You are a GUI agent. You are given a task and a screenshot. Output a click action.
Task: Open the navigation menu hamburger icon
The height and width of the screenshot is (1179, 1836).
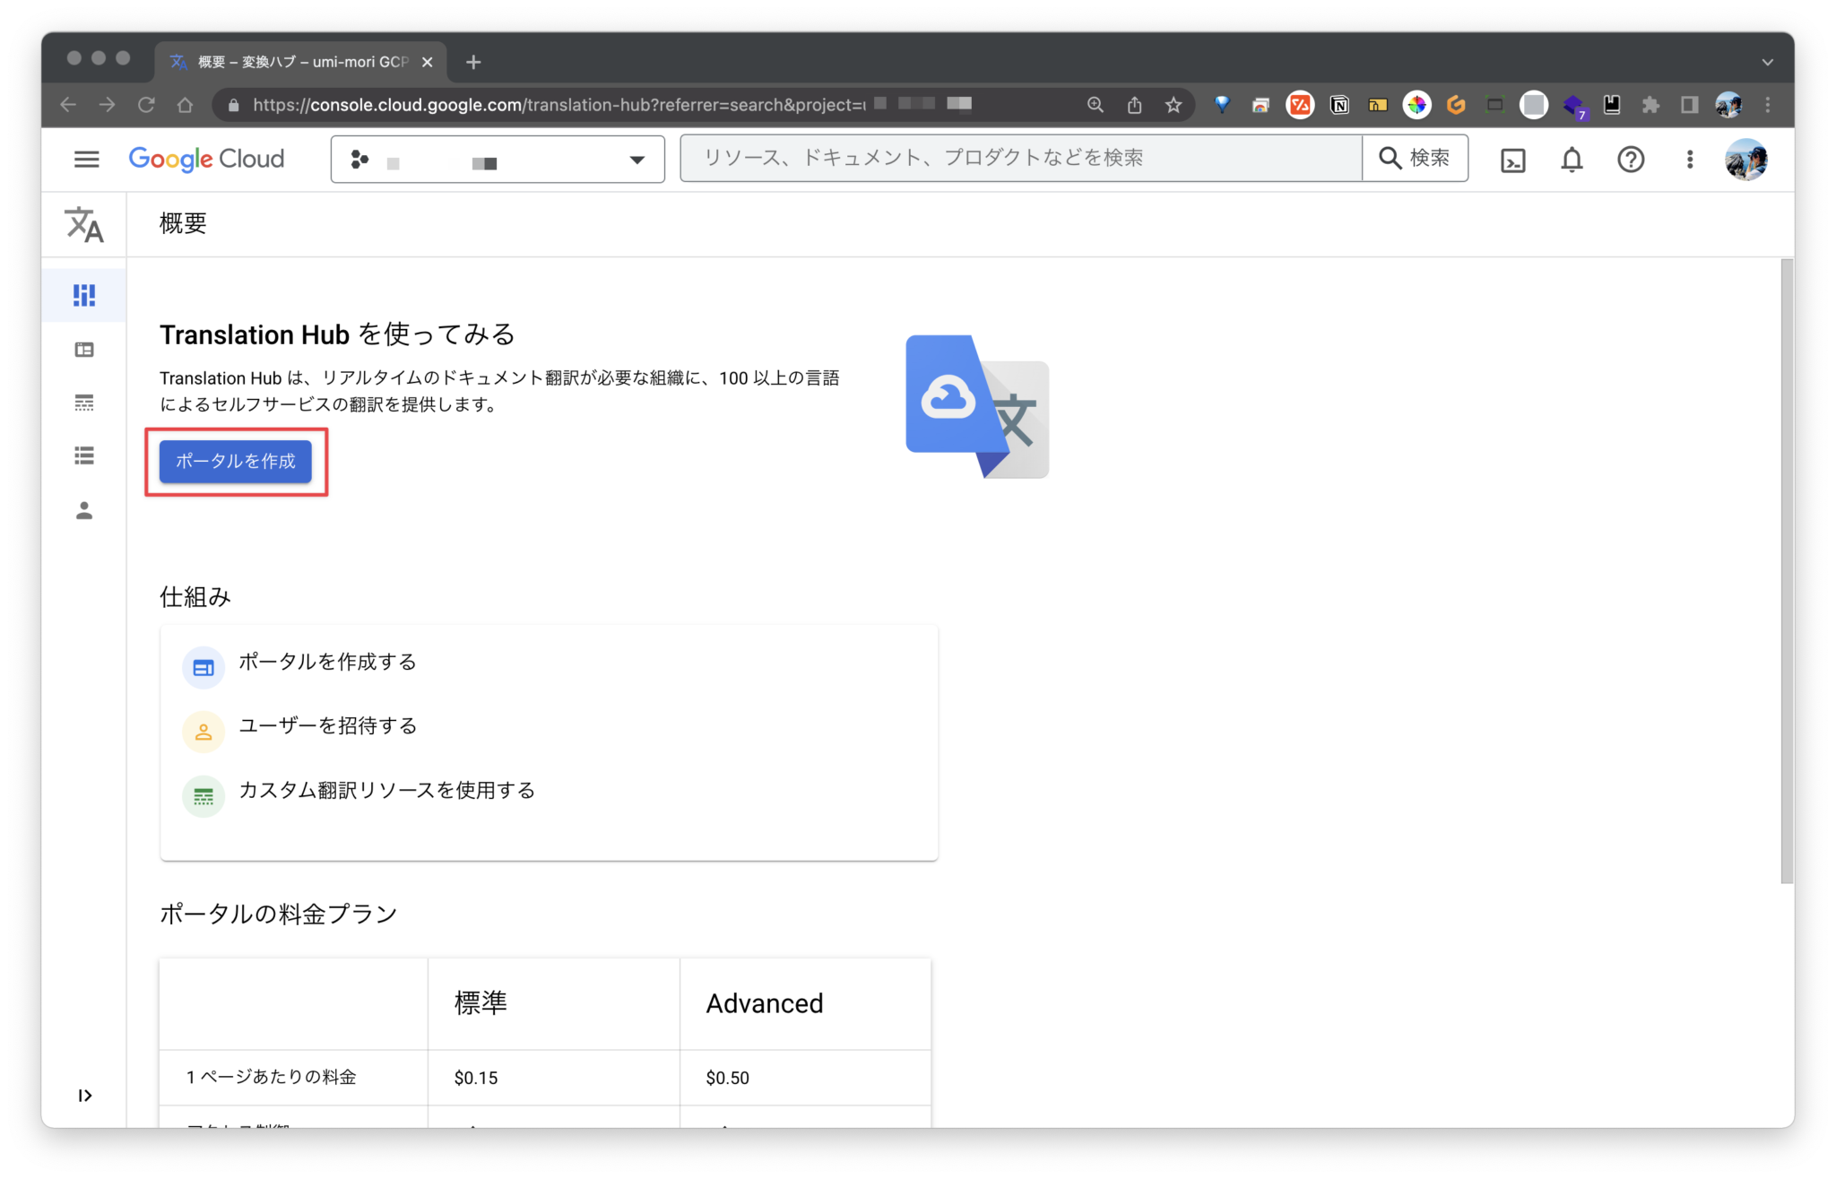point(86,160)
